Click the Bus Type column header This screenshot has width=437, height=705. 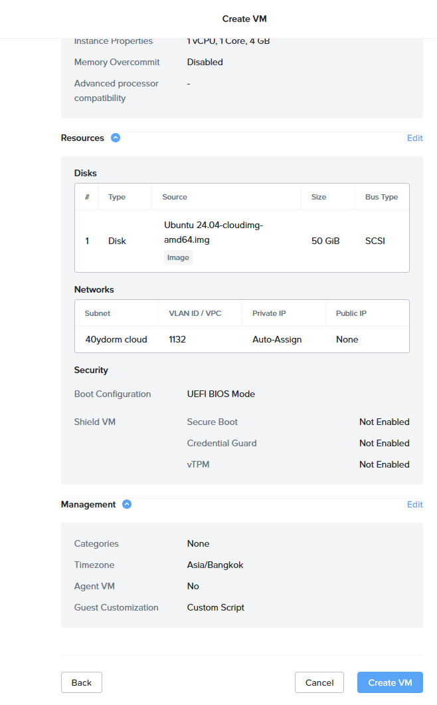click(x=381, y=197)
